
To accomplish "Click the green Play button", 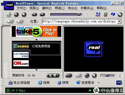I will click(9, 14).
